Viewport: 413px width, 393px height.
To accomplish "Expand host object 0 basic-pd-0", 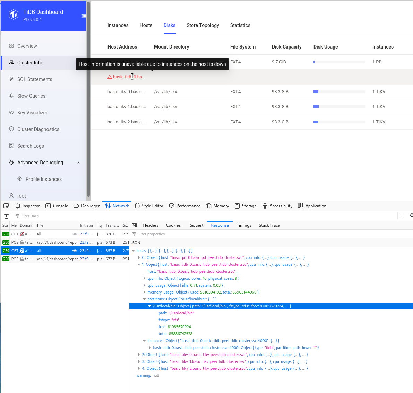I will [x=139, y=258].
